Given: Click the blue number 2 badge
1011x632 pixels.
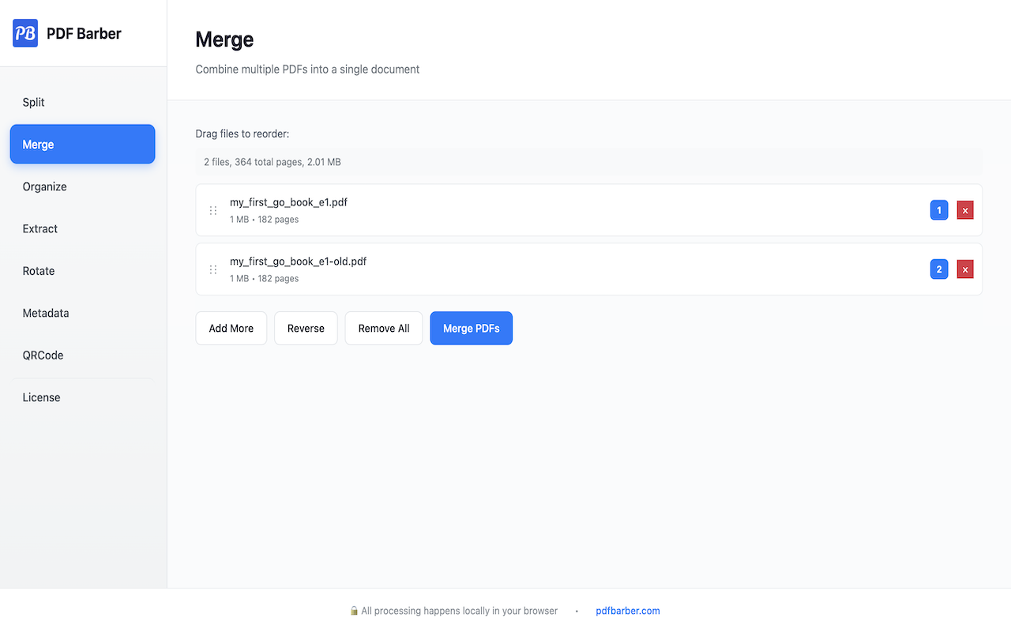Looking at the screenshot, I should coord(938,269).
